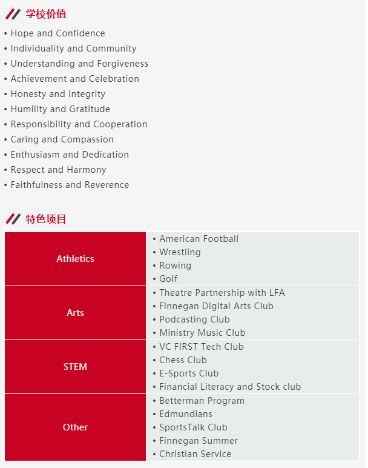Click the SportsTalk Club item
This screenshot has height=468, width=368.
pyautogui.click(x=193, y=427)
